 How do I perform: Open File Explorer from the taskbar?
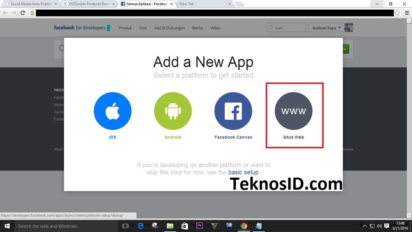[x=170, y=226]
